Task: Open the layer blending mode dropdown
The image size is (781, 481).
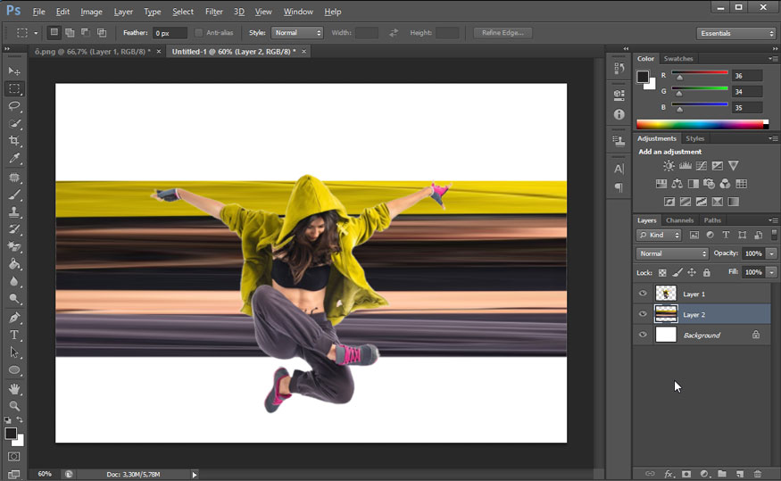Action: (671, 253)
